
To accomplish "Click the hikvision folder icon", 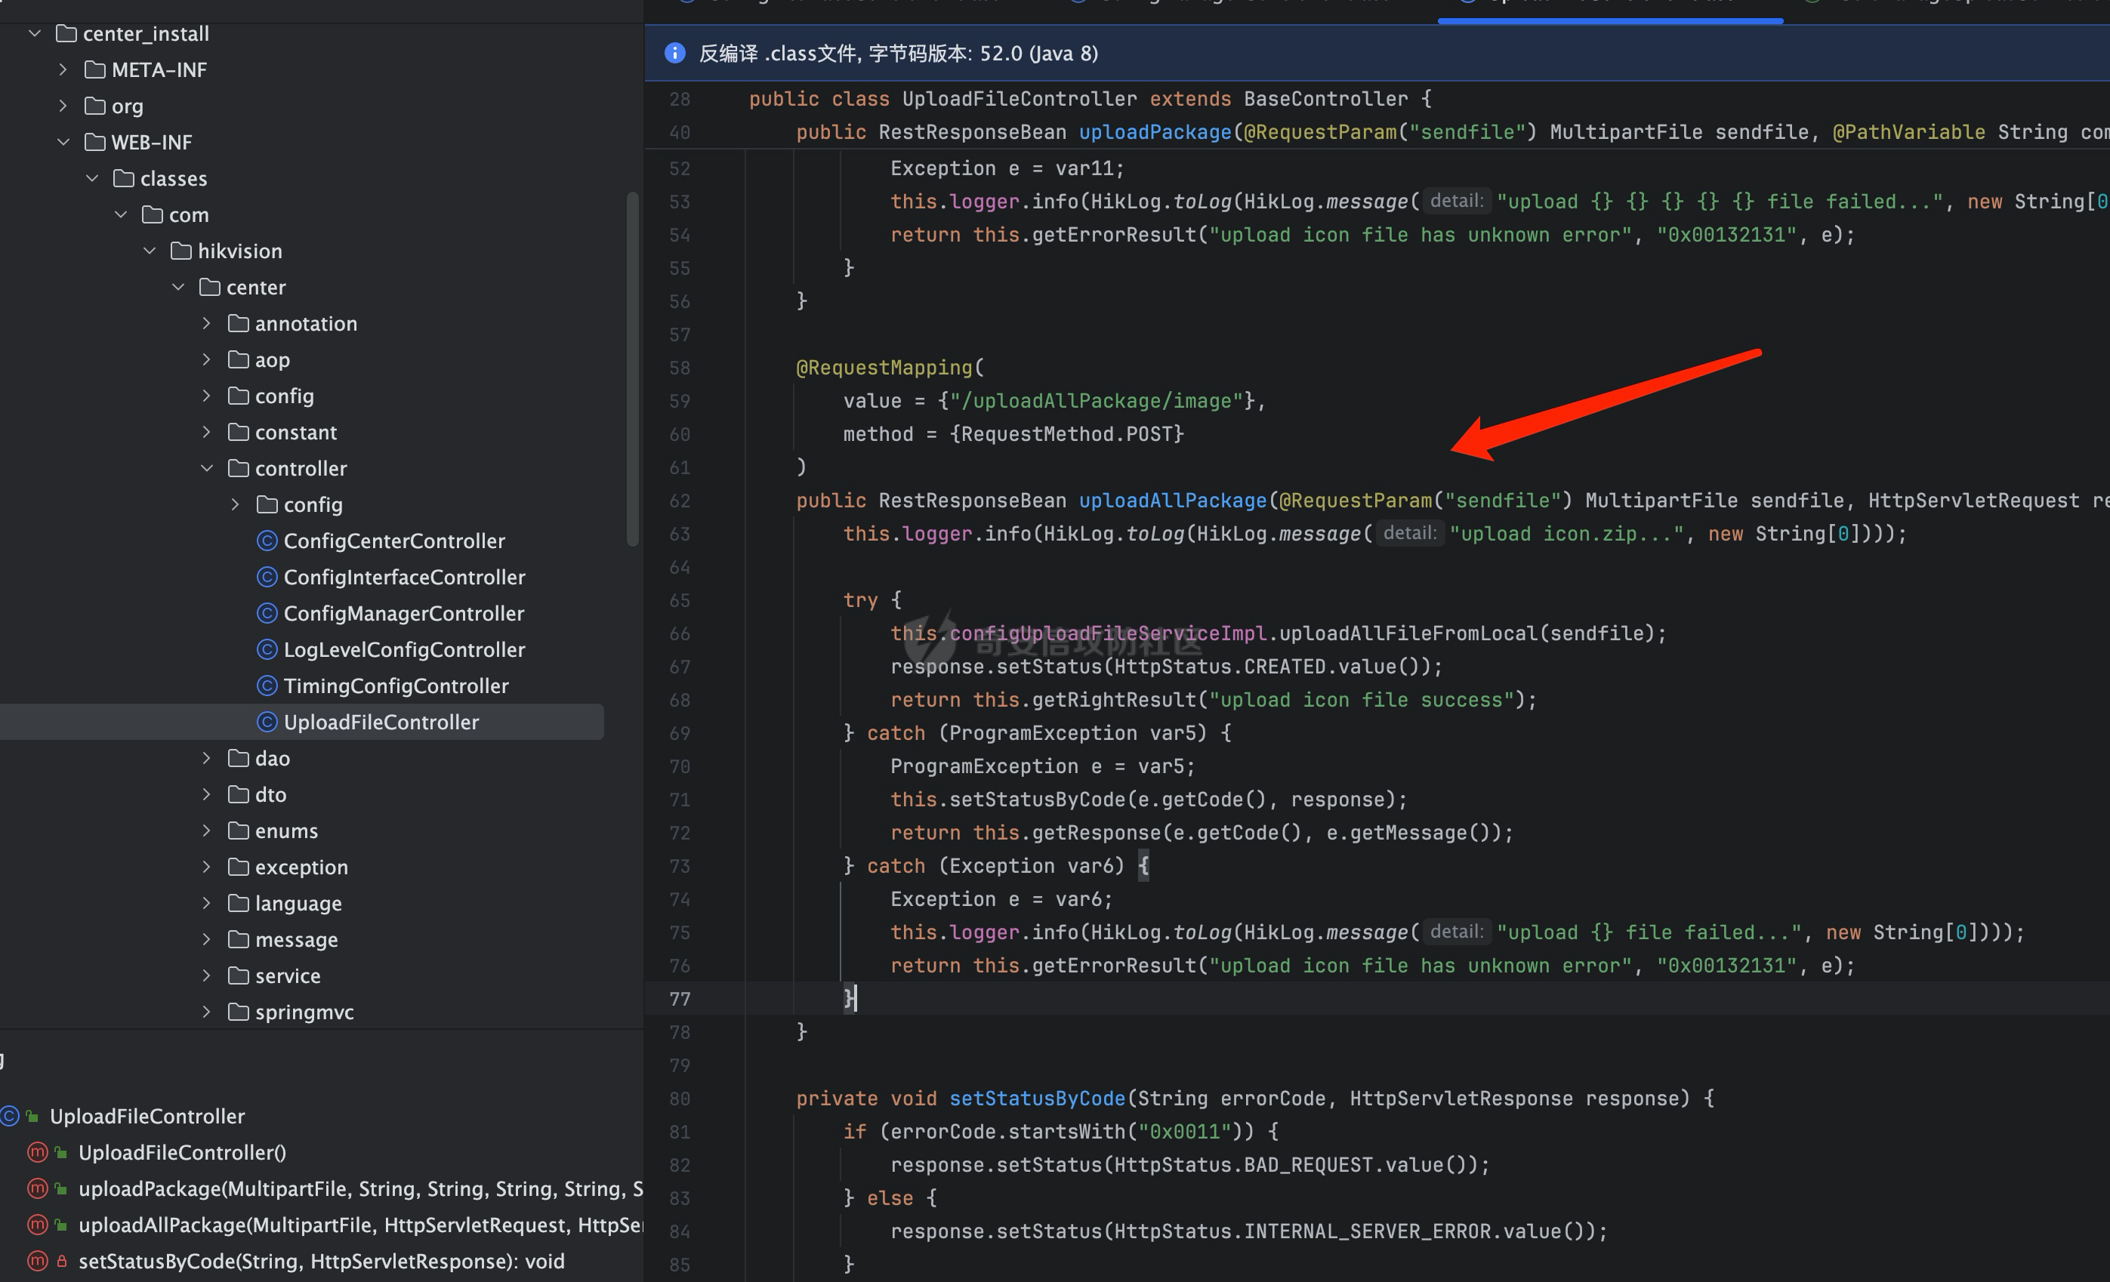I will click(180, 250).
